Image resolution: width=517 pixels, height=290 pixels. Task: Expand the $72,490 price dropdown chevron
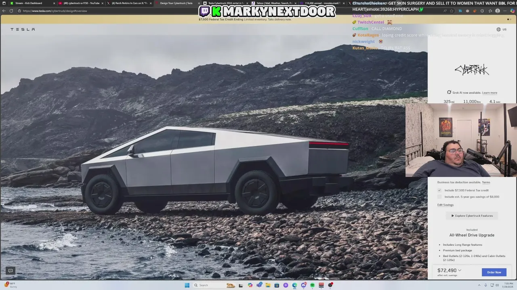[460, 270]
